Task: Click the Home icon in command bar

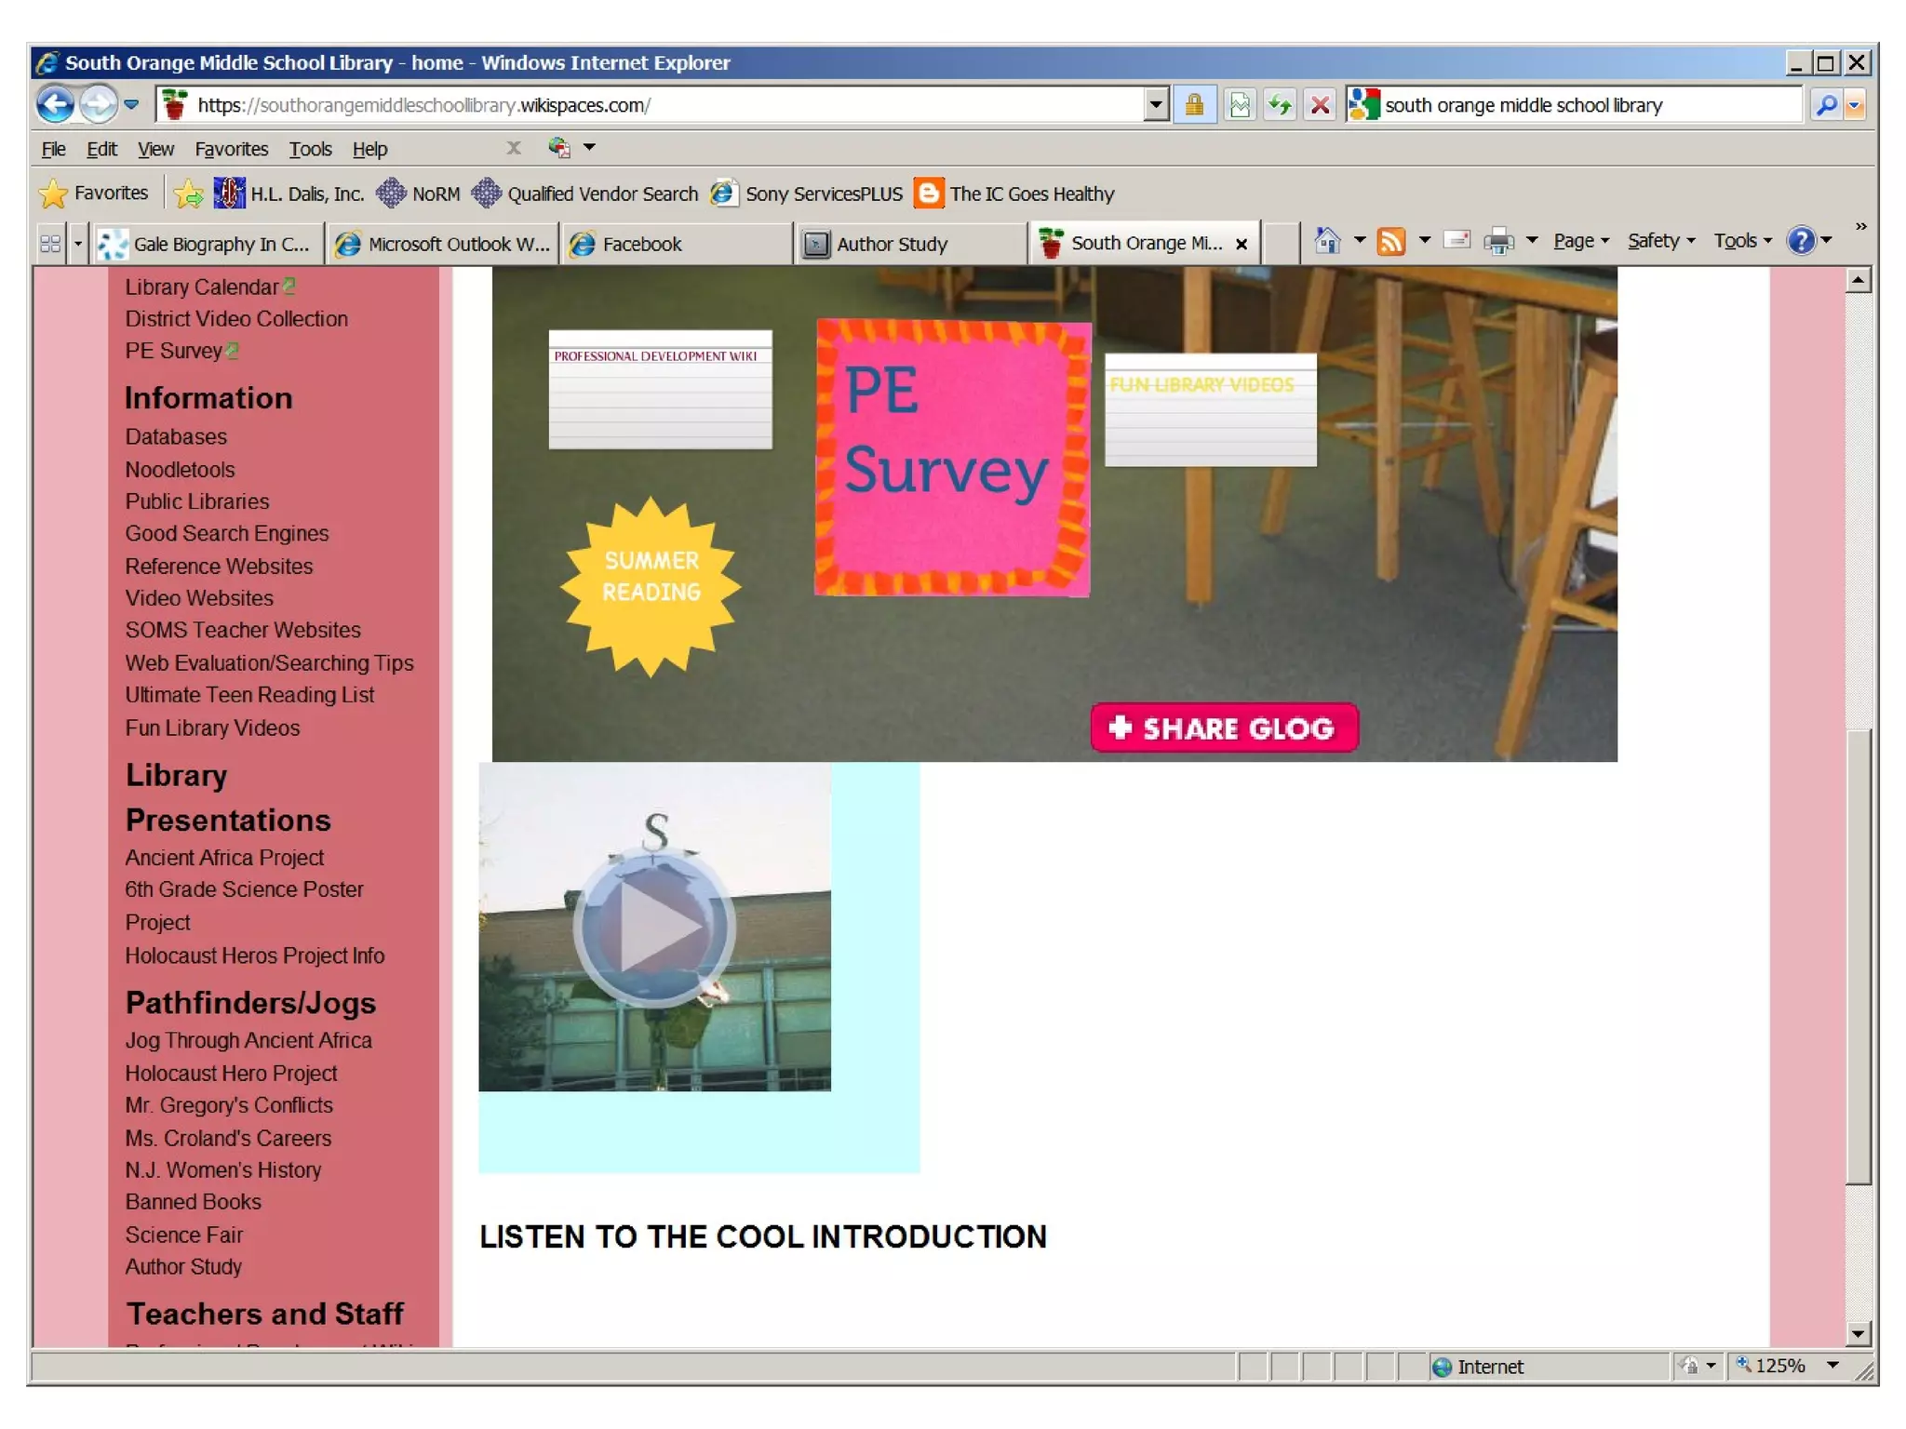Action: 1327,242
